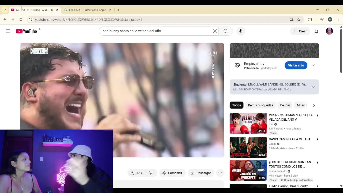This screenshot has width=343, height=193.
Task: Open the Chrome extensions puzzle icon
Action: [x=310, y=19]
